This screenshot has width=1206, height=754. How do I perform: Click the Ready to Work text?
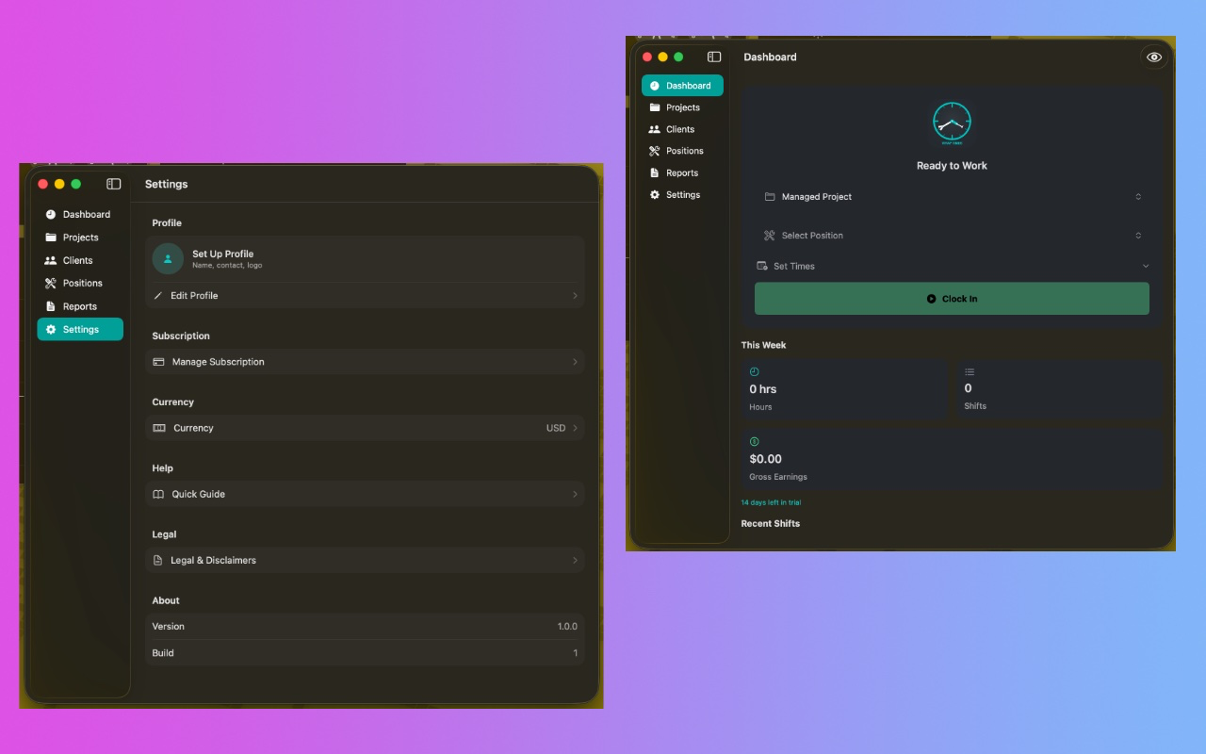click(952, 166)
